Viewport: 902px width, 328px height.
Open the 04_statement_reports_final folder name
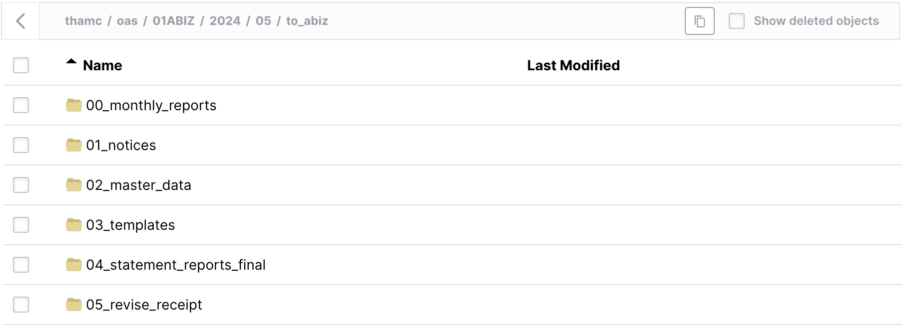point(175,265)
